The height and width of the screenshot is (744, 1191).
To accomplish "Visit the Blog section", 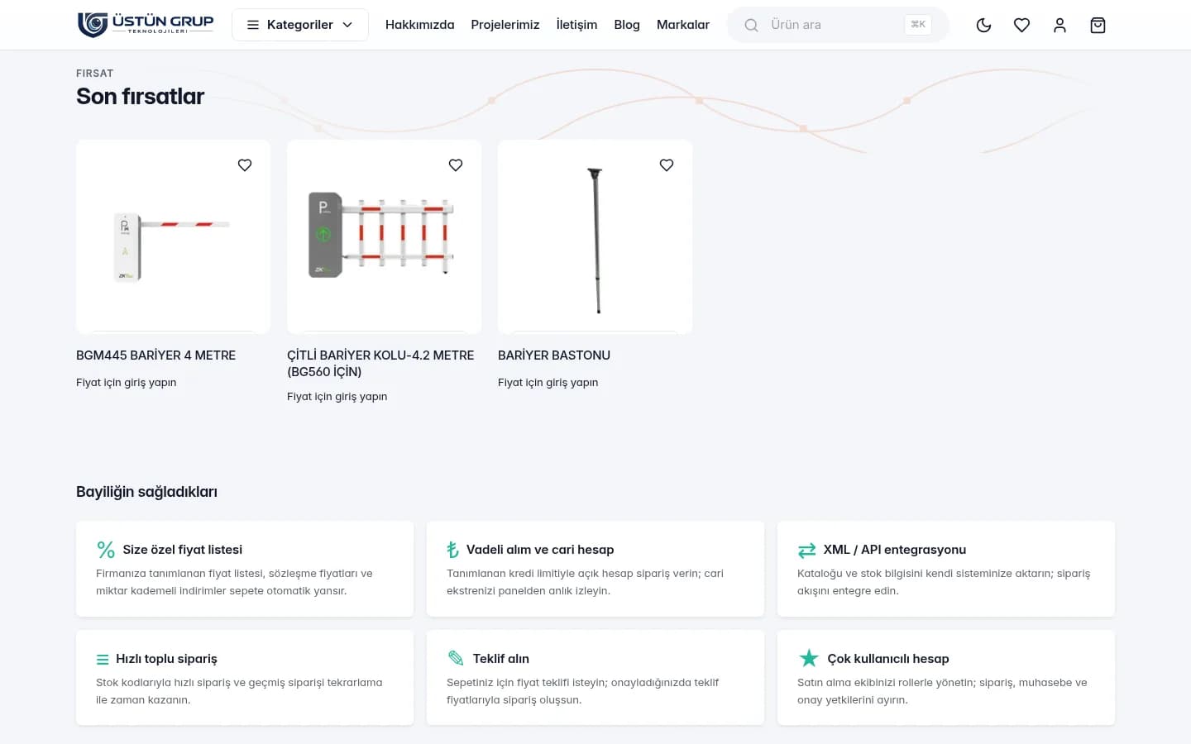I will tap(627, 25).
